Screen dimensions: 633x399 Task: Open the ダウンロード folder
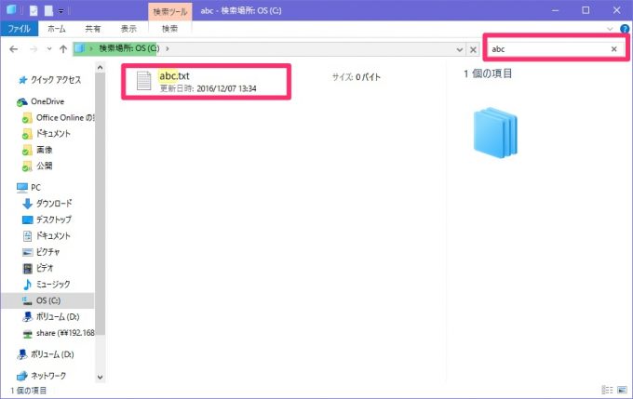tap(54, 204)
